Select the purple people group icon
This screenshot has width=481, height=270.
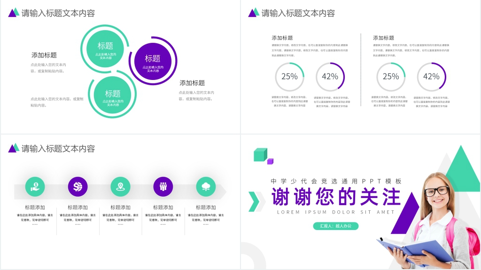pyautogui.click(x=163, y=186)
